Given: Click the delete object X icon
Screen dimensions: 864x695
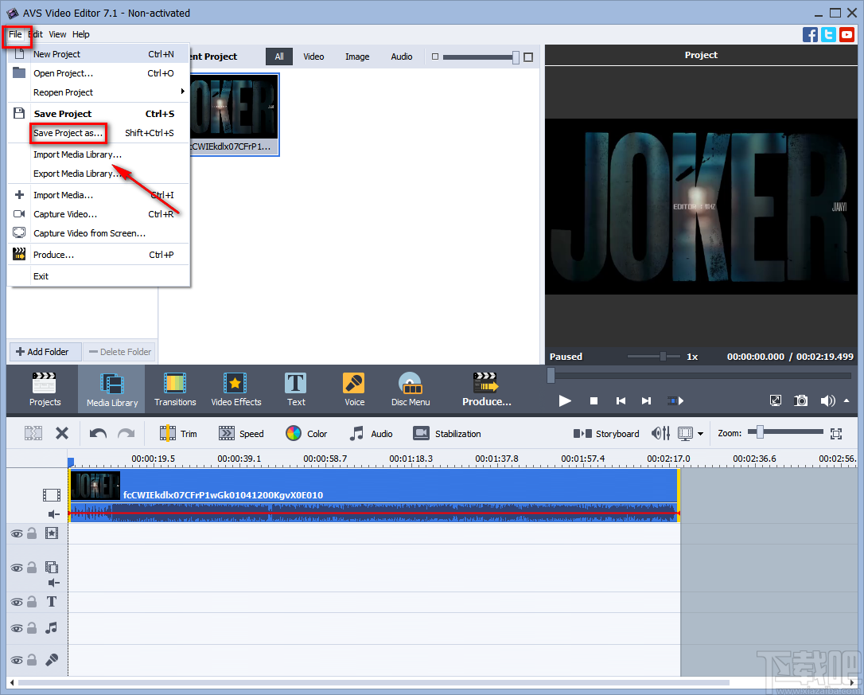Looking at the screenshot, I should [x=62, y=434].
